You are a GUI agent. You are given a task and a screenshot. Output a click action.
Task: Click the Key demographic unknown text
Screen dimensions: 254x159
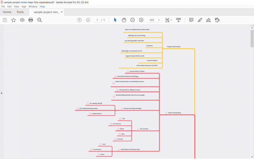point(134,41)
